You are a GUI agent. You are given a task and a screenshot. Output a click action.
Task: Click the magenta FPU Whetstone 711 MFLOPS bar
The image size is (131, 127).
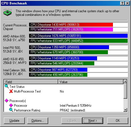pyautogui.click(x=71, y=29)
